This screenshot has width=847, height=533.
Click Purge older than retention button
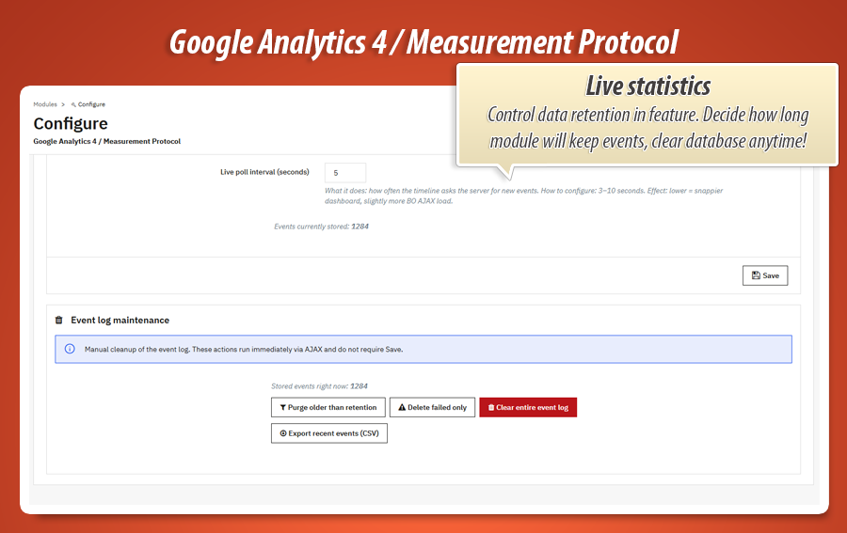click(x=328, y=407)
